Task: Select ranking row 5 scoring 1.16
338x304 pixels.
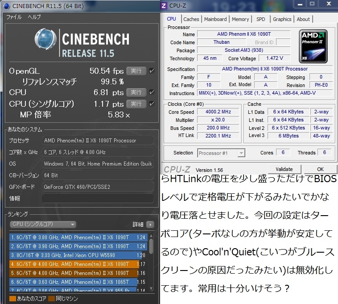Action: point(78,273)
